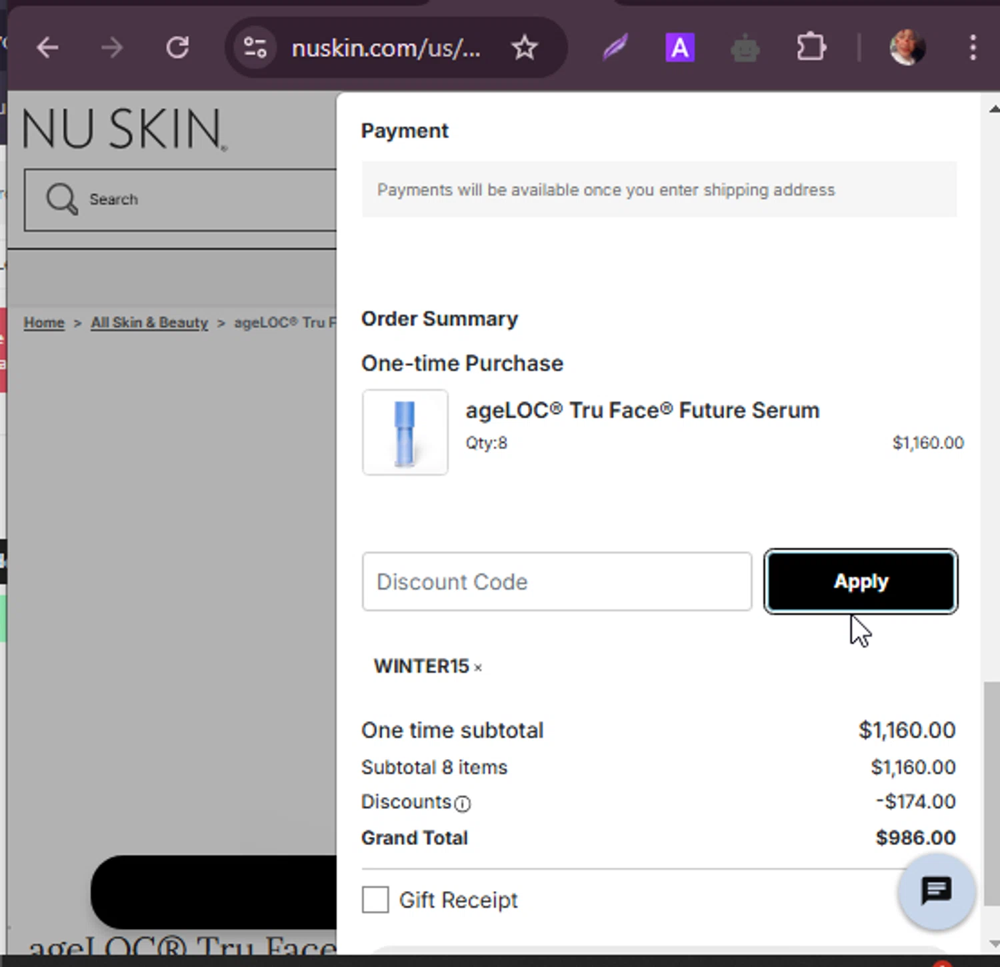Click the browser Back arrow
Image resolution: width=1000 pixels, height=967 pixels.
47,48
